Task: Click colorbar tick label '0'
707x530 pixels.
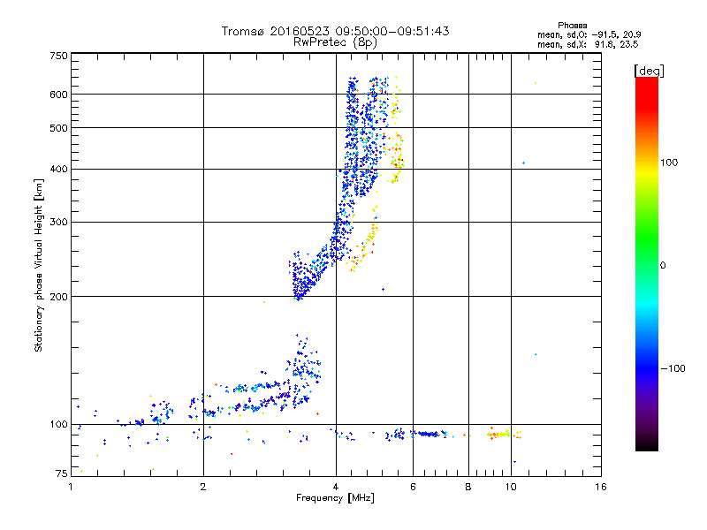Action: point(663,266)
